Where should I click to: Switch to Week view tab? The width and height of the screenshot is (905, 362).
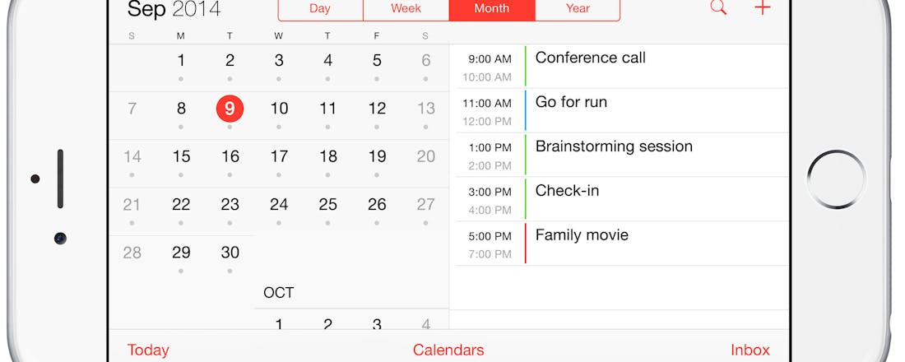click(x=406, y=8)
